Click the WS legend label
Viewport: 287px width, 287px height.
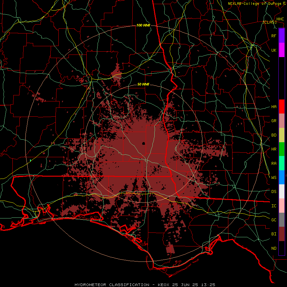tap(274, 178)
